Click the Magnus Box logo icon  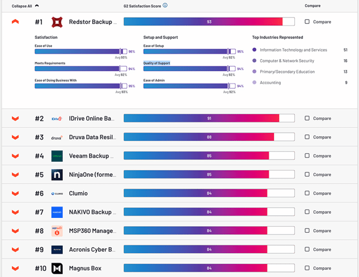57,268
